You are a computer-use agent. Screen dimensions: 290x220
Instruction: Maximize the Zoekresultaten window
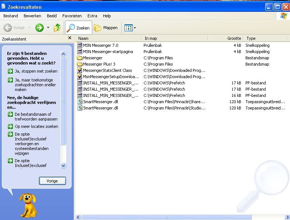click(x=277, y=7)
